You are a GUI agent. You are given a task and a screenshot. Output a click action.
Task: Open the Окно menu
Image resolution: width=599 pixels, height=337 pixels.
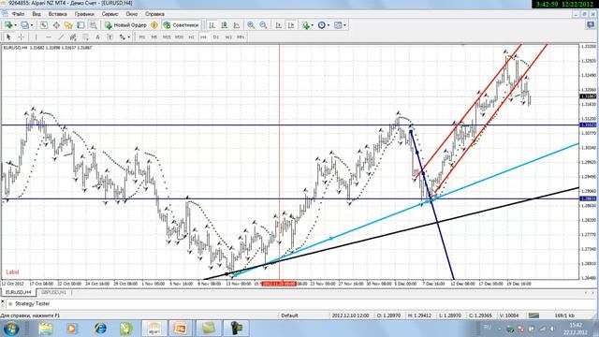[x=132, y=14]
